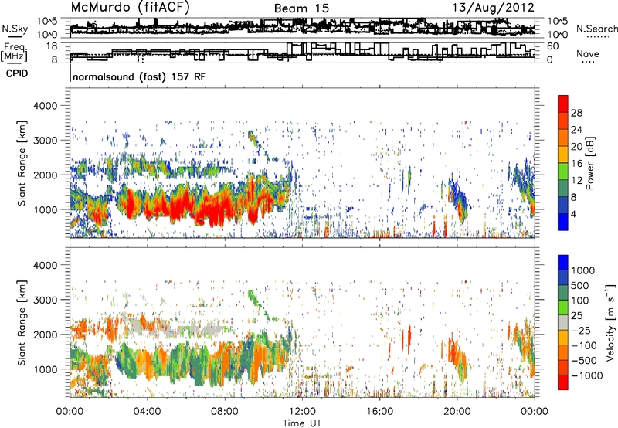Click the 'CPID' row label

pyautogui.click(x=17, y=73)
